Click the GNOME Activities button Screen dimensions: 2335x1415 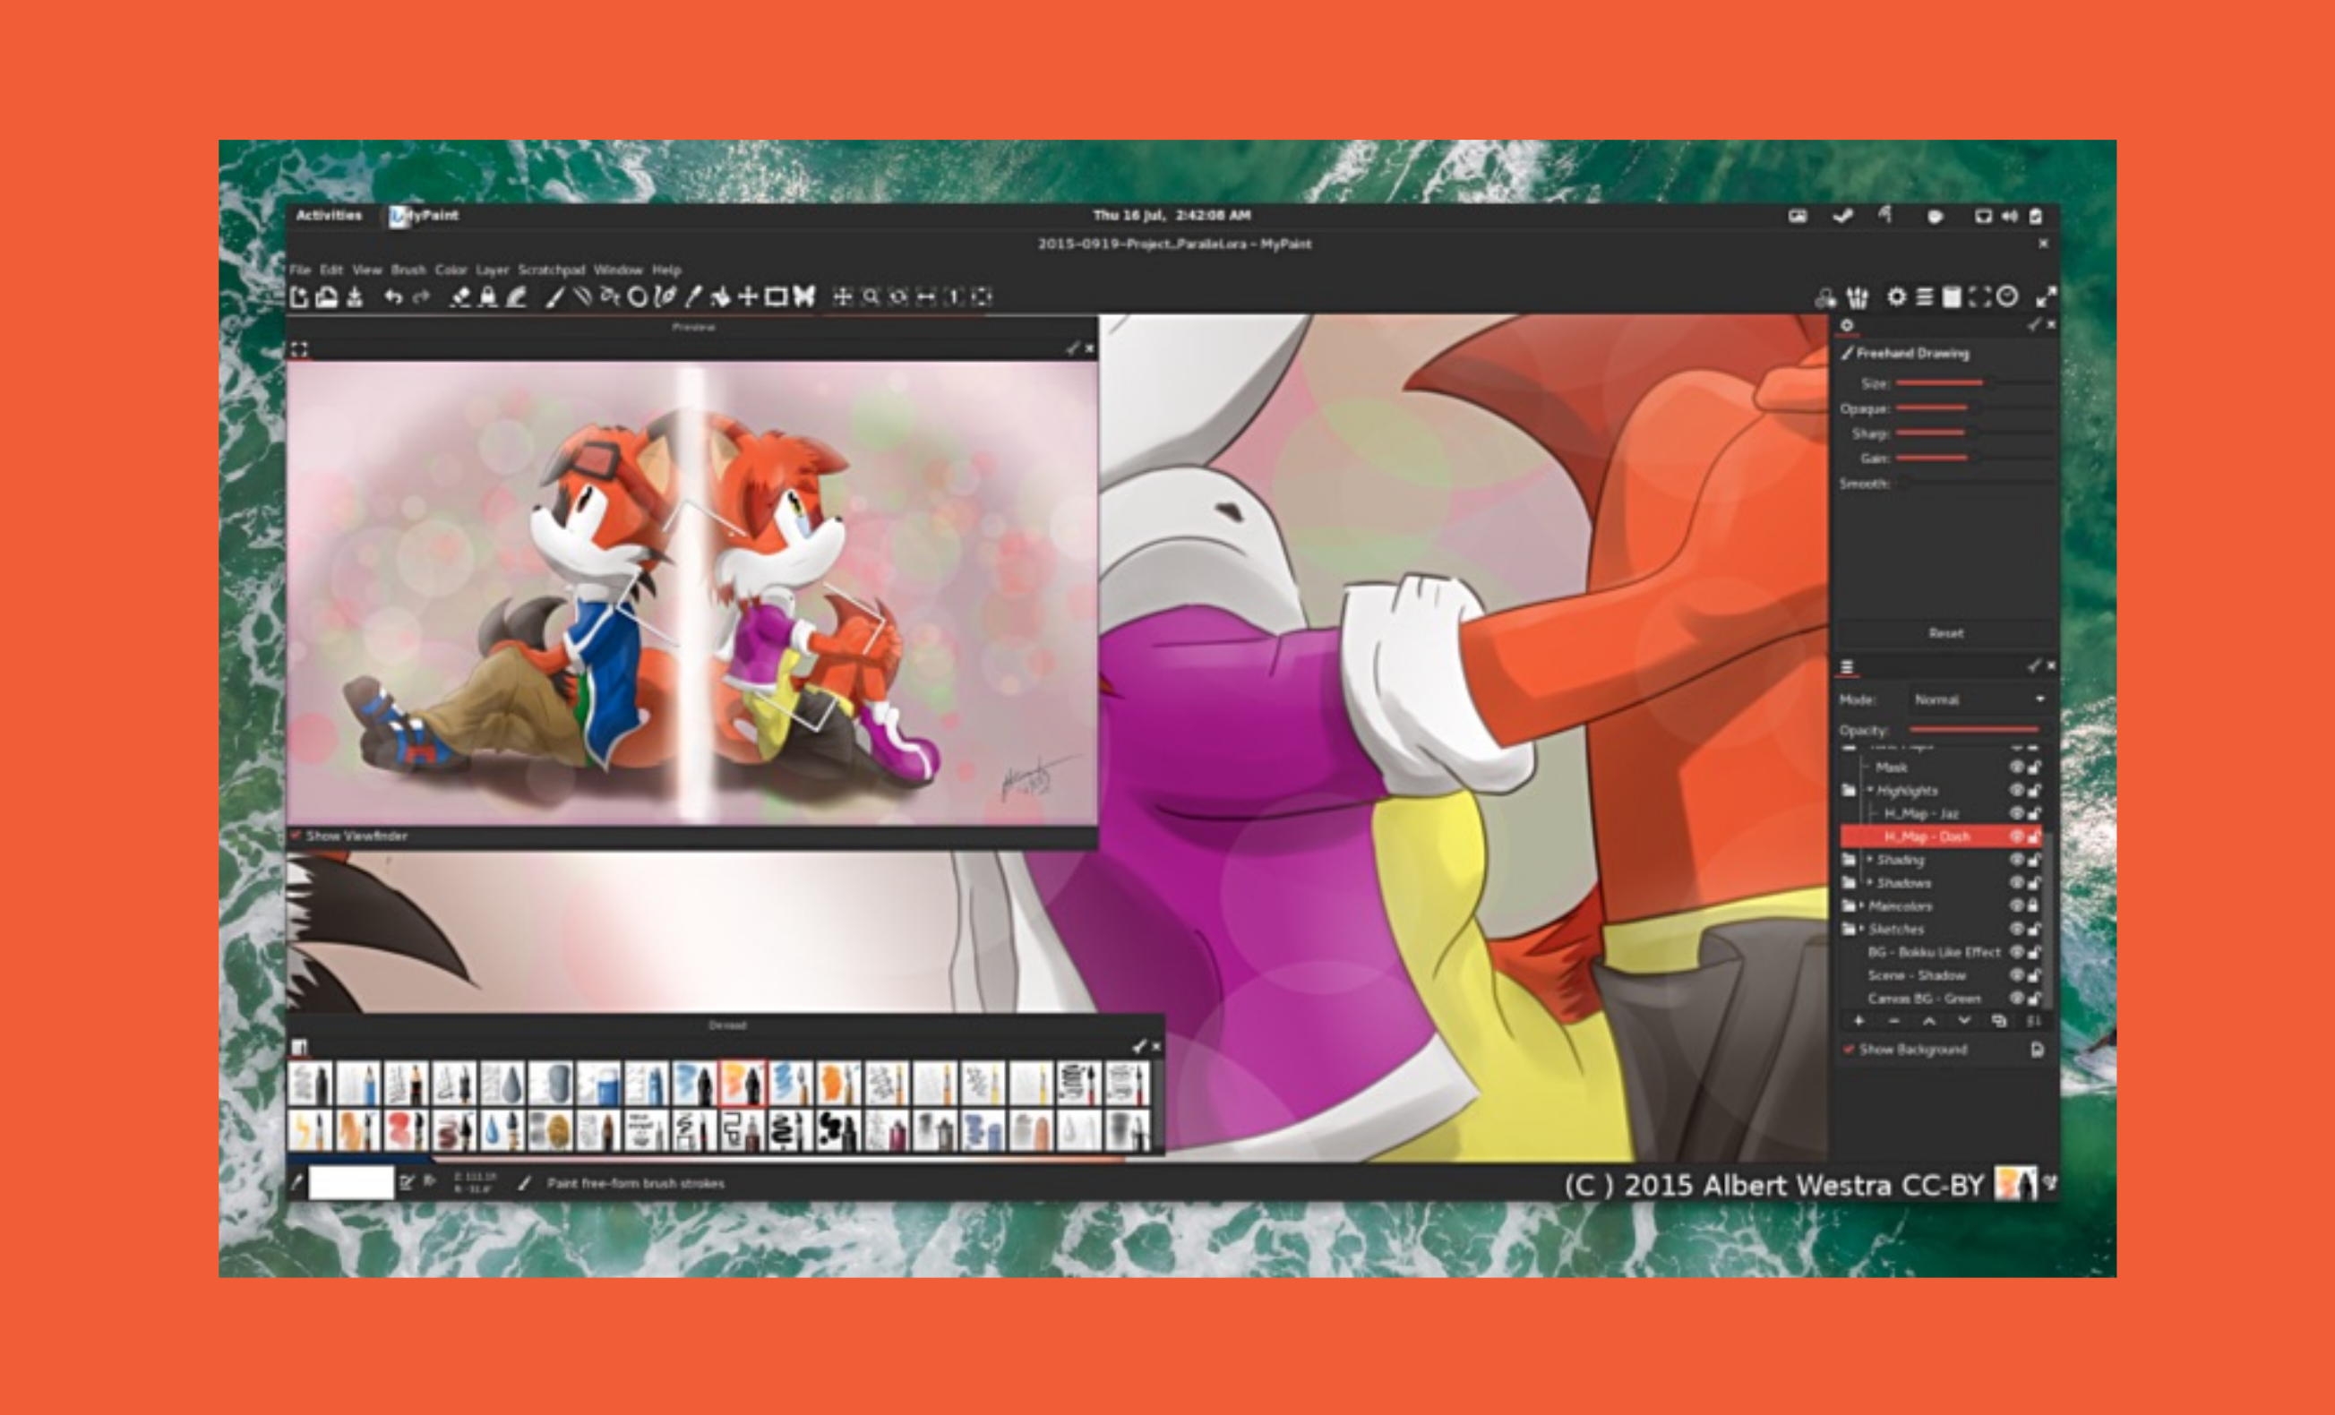(329, 215)
